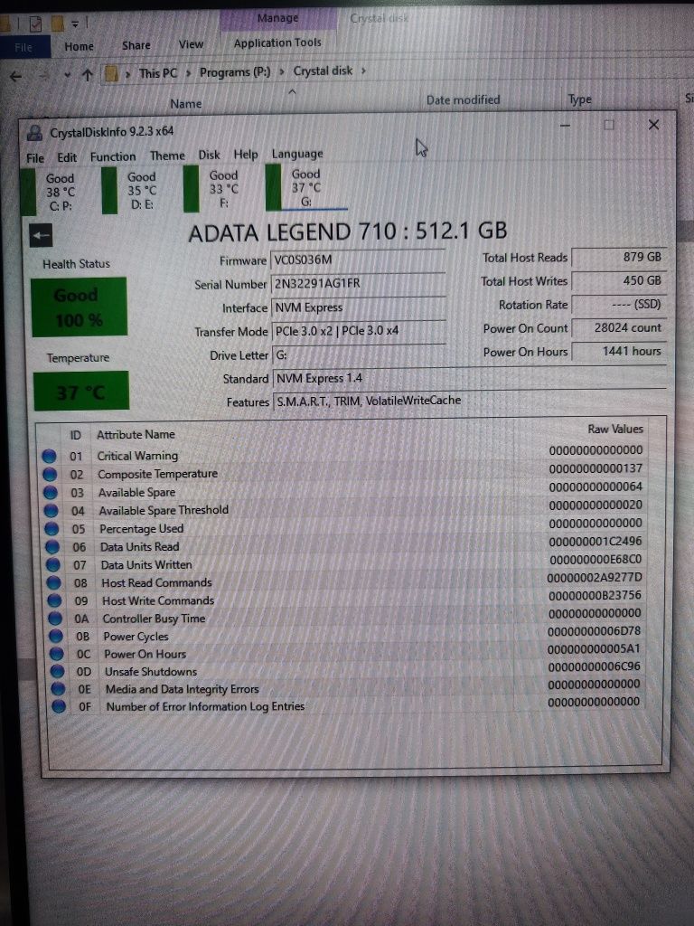Click Programs (P:) in the address bar
This screenshot has width=694, height=926.
(235, 72)
